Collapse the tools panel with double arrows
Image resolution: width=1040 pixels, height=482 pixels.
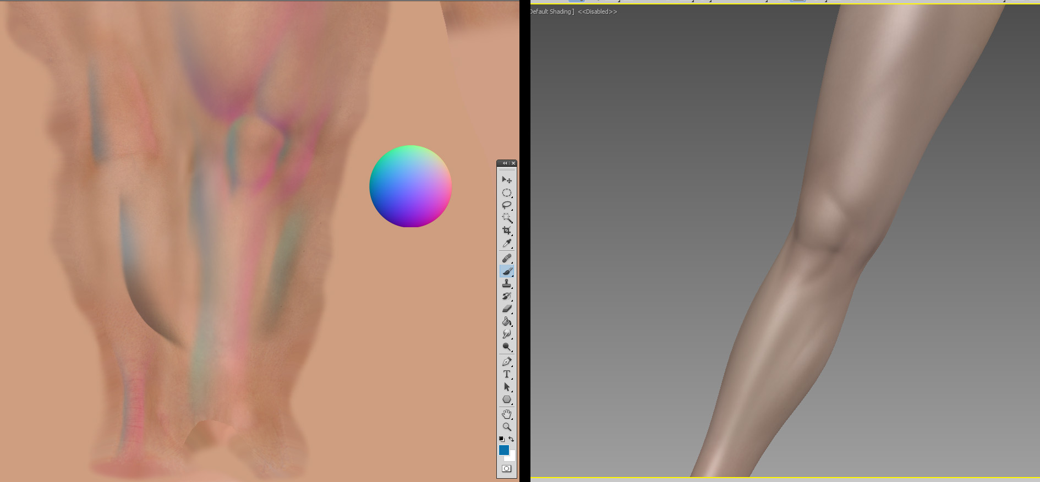505,163
